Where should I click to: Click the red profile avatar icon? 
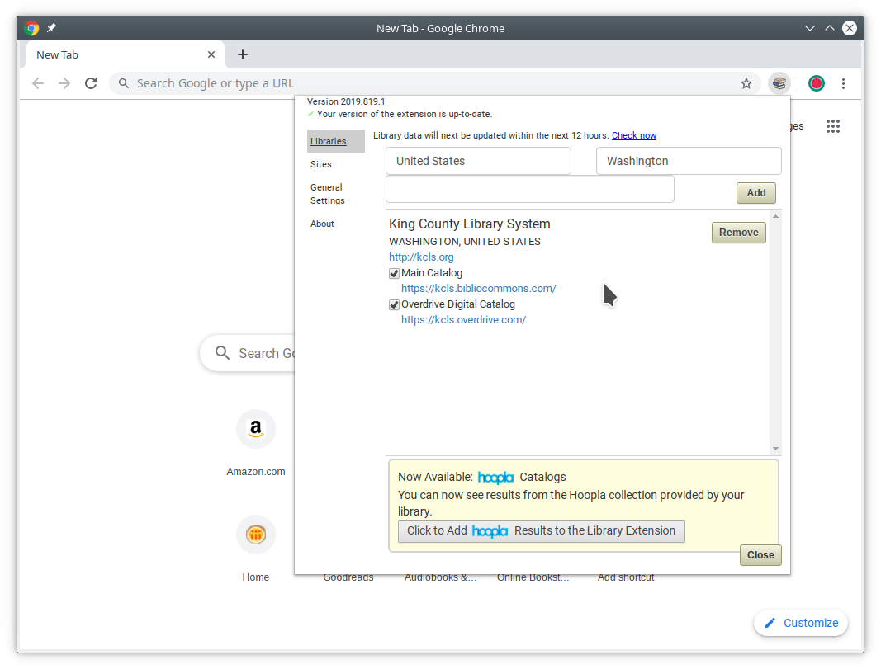click(x=817, y=83)
